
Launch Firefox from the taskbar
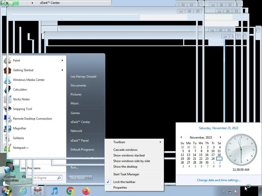(x=86, y=191)
